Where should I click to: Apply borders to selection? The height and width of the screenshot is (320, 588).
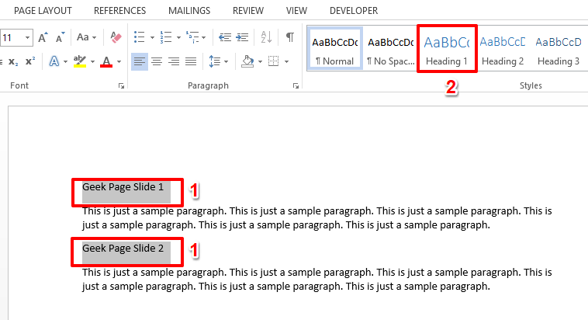click(x=274, y=61)
